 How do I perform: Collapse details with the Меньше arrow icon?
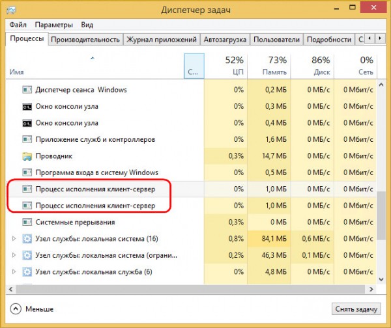[x=16, y=309]
